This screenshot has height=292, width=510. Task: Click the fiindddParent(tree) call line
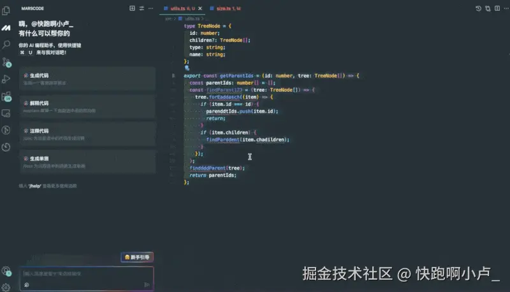click(217, 168)
